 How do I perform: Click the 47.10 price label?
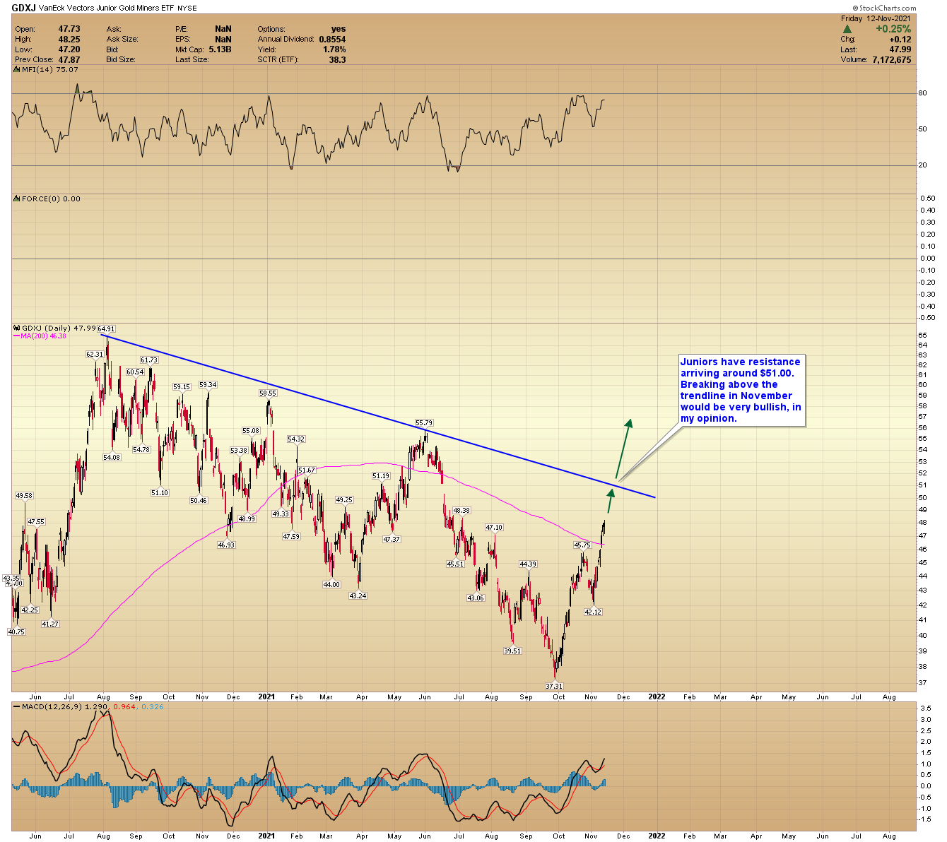point(494,527)
